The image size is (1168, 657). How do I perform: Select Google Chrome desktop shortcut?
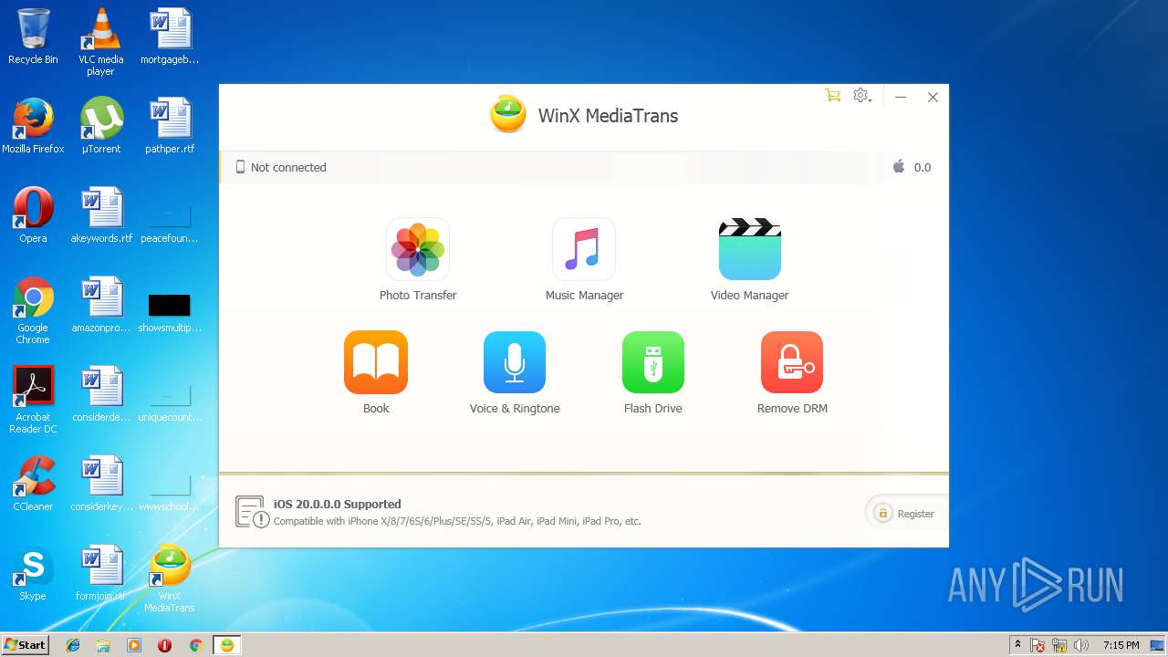[x=33, y=310]
